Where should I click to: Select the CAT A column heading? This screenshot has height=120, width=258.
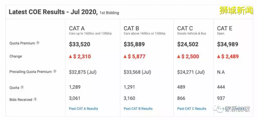[x=77, y=28]
